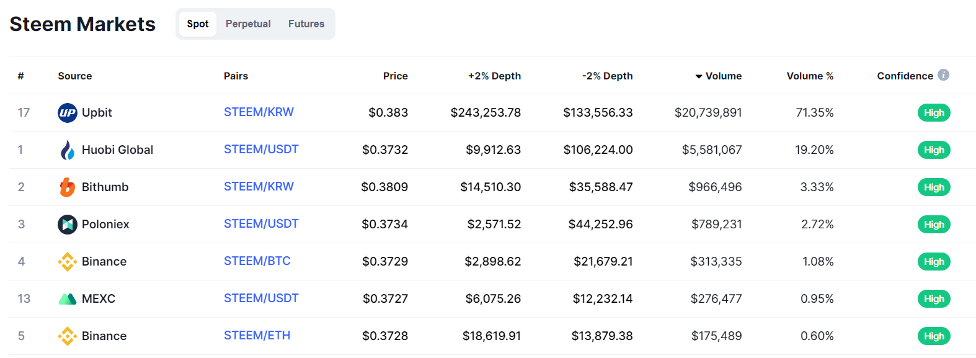Screen dimensions: 976x358
Task: Click the High badge in Bithumb row
Action: tap(934, 187)
